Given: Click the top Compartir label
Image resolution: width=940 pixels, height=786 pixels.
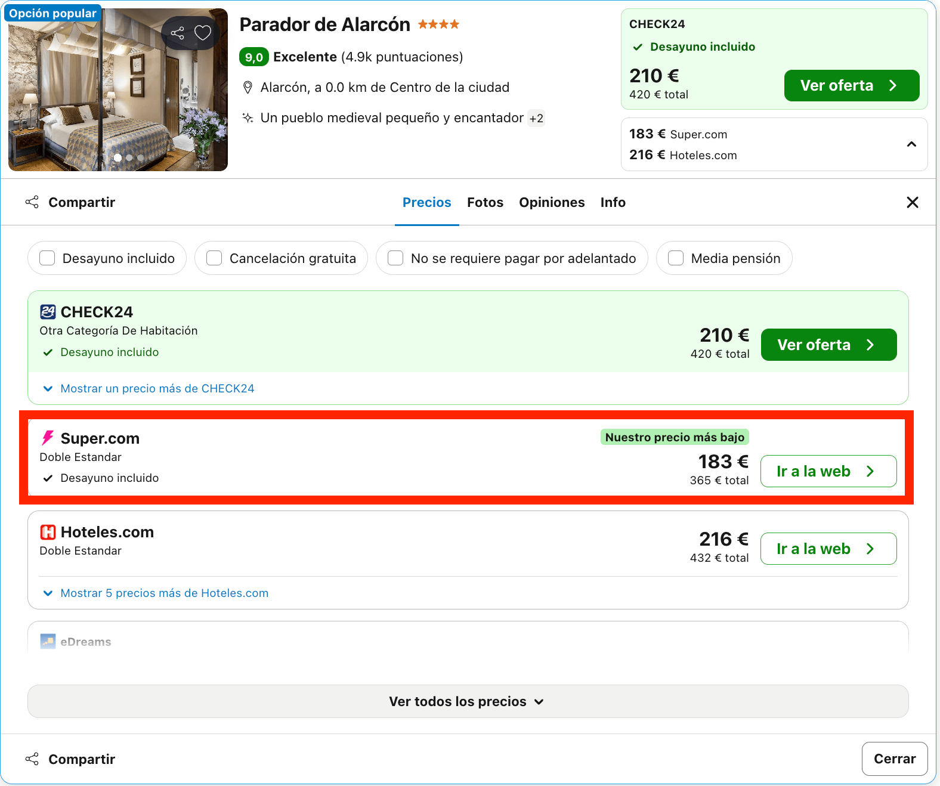Looking at the screenshot, I should [x=82, y=202].
